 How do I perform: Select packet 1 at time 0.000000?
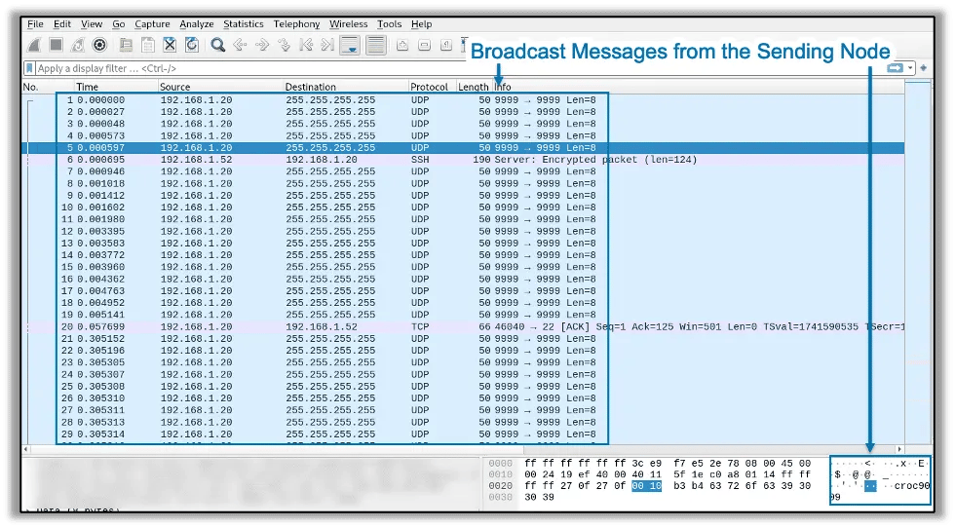(463, 100)
